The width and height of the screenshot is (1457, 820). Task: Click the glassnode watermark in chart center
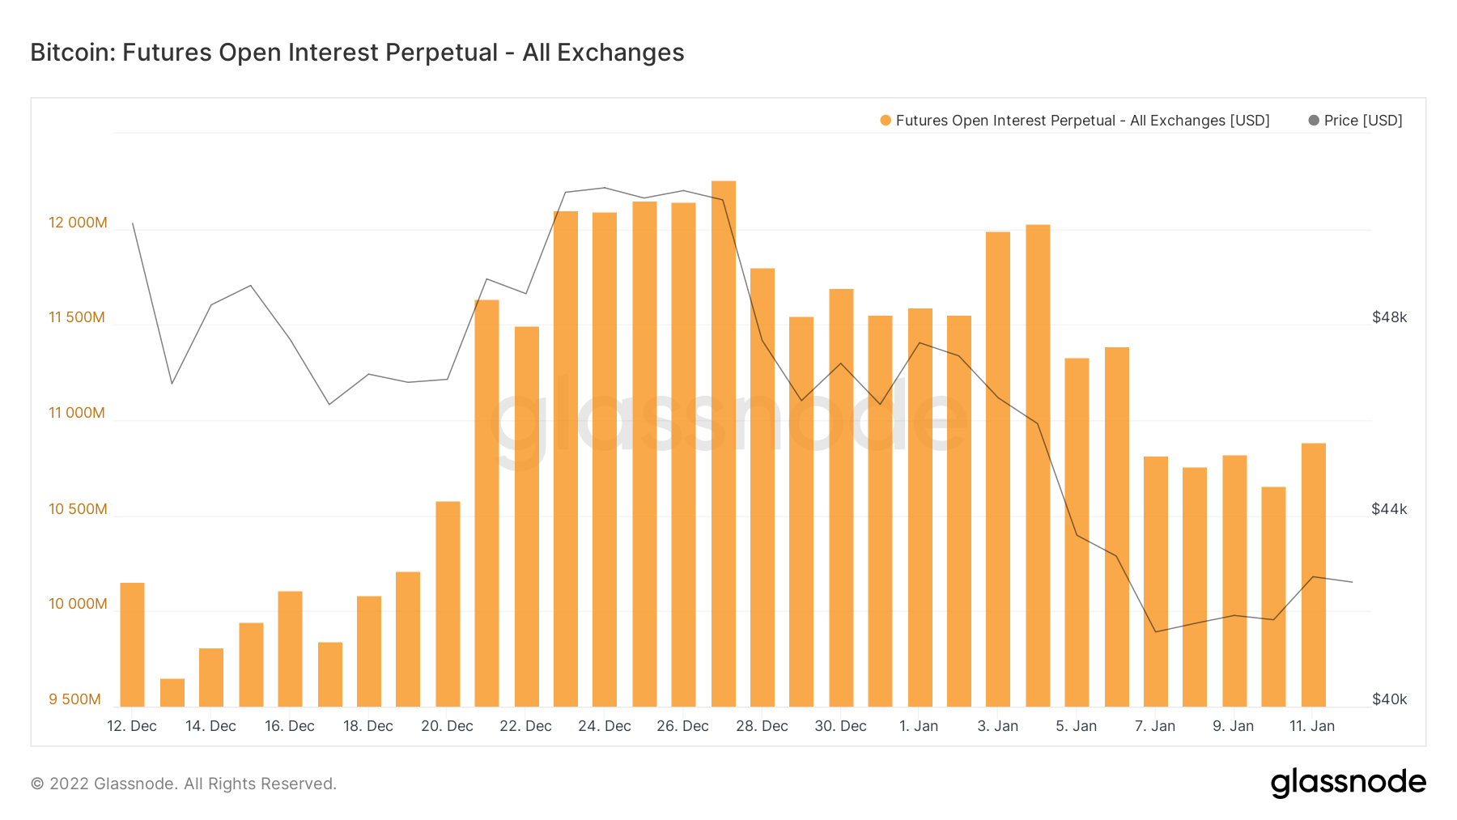728,421
